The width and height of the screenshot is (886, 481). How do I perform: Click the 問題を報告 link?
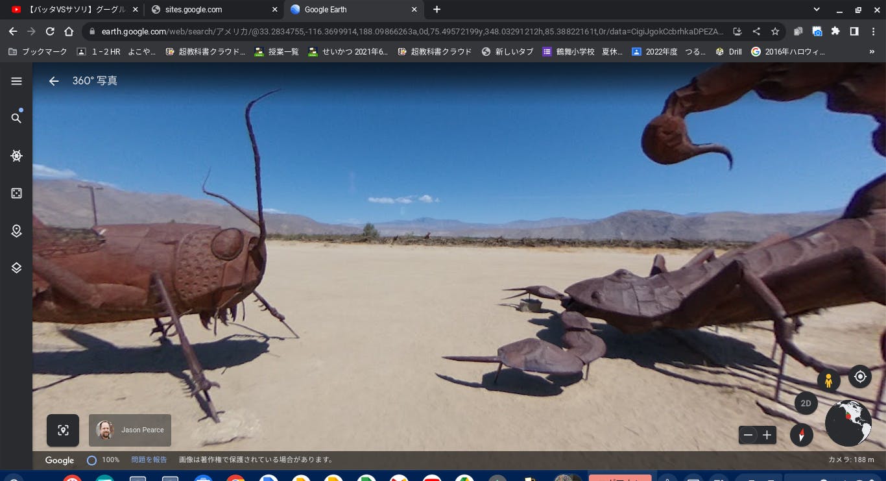(149, 460)
